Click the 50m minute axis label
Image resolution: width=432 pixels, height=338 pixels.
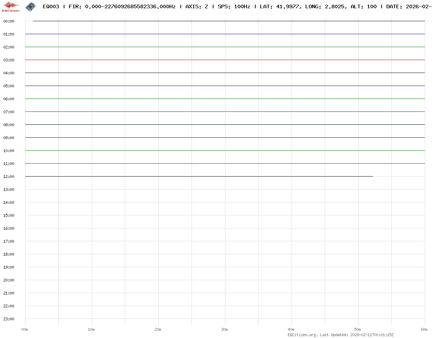[358, 329]
